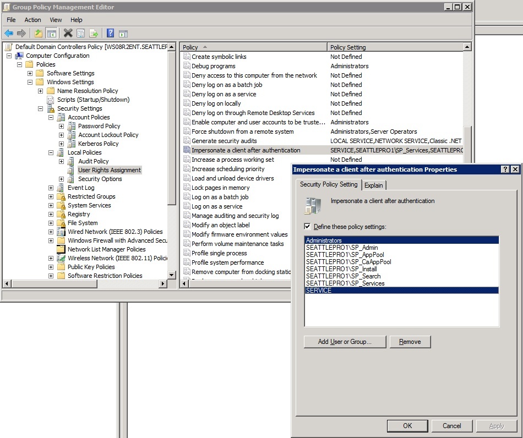The image size is (523, 438).
Task: Click the Back arrow toolbar icon
Action: pyautogui.click(x=9, y=34)
